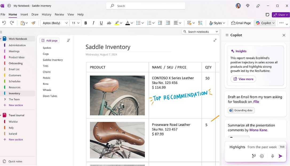This screenshot has height=166, width=290.
Task: Click the Undo arrow icon
Action: pos(4,23)
